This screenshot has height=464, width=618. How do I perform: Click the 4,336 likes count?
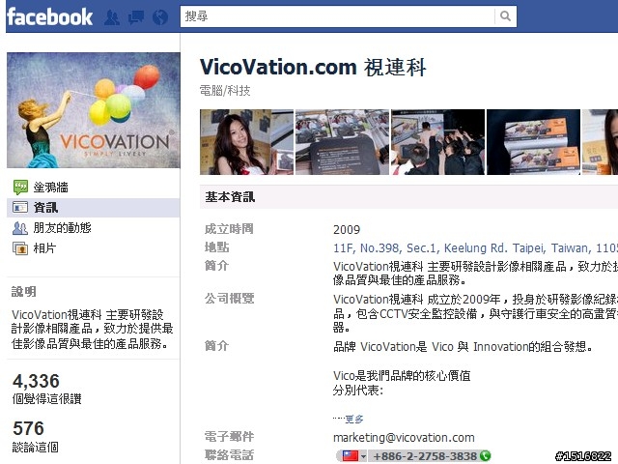pos(36,381)
